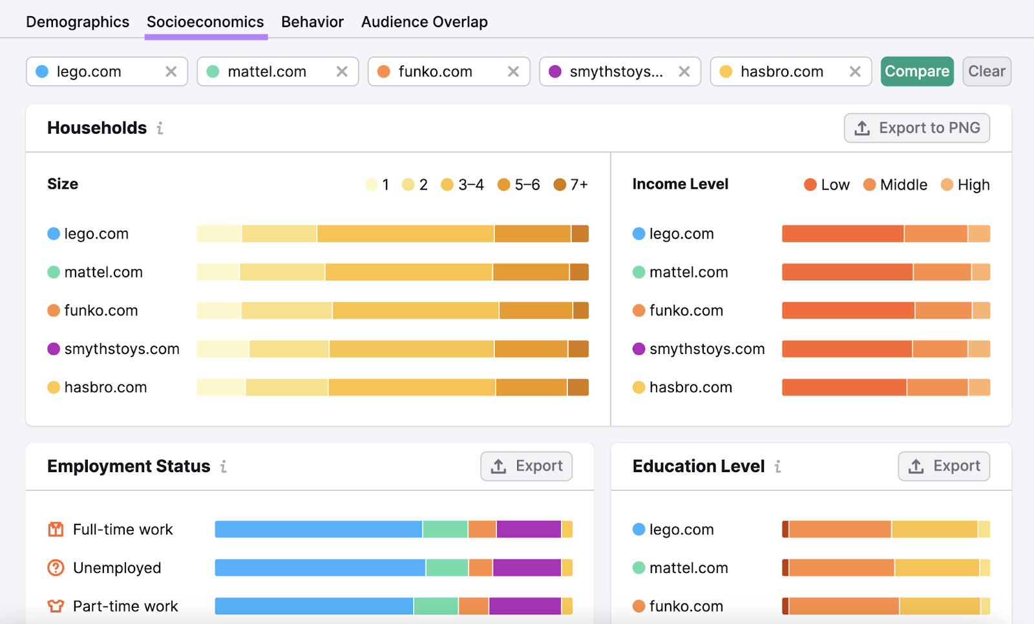Image resolution: width=1034 pixels, height=624 pixels.
Task: Remove the funko.com domain chip
Action: [x=514, y=71]
